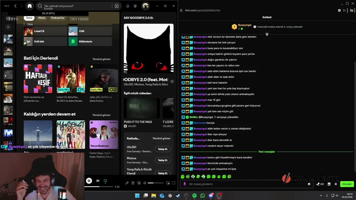Jump to Yeni mesajlar divider
Screen dimensions: 356x200
tap(266, 152)
